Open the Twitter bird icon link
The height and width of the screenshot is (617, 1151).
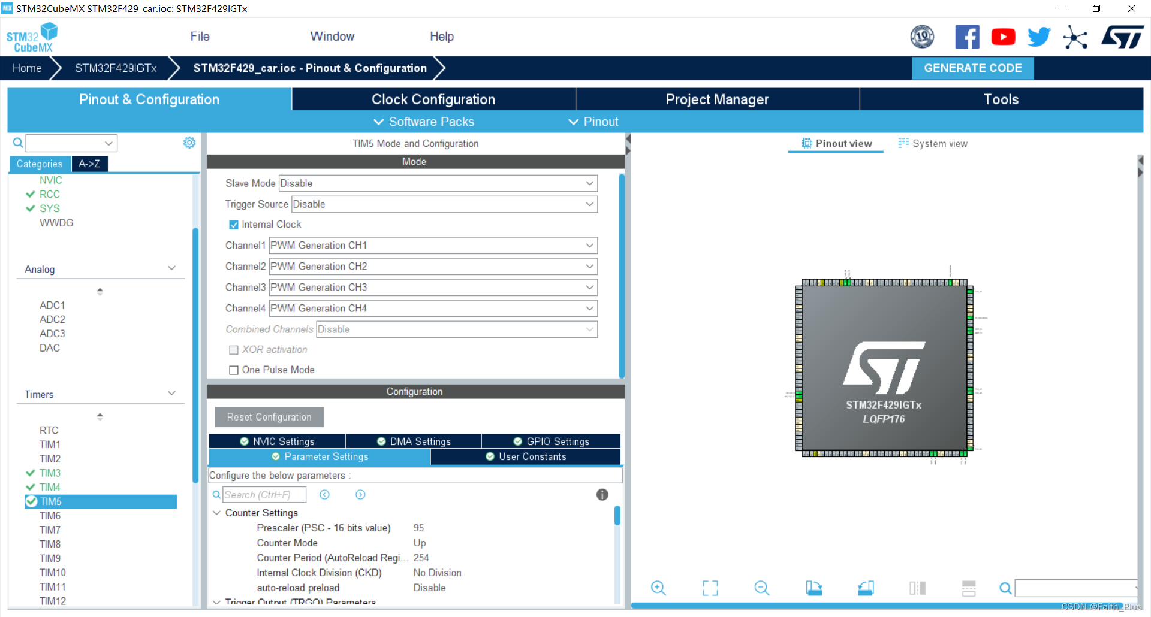[x=1039, y=37]
